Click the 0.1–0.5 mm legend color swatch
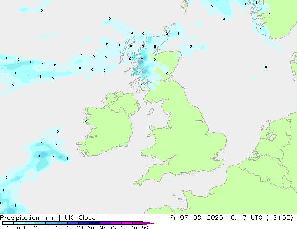The image size is (297, 229). (8, 223)
